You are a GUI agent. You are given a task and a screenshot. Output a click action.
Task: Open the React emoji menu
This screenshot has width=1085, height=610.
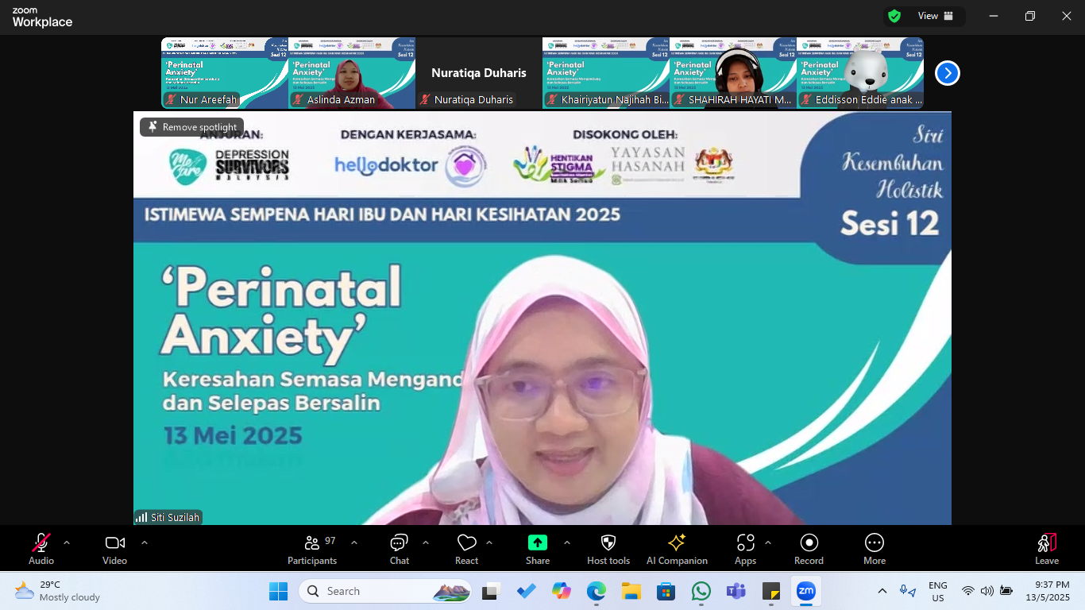point(466,549)
